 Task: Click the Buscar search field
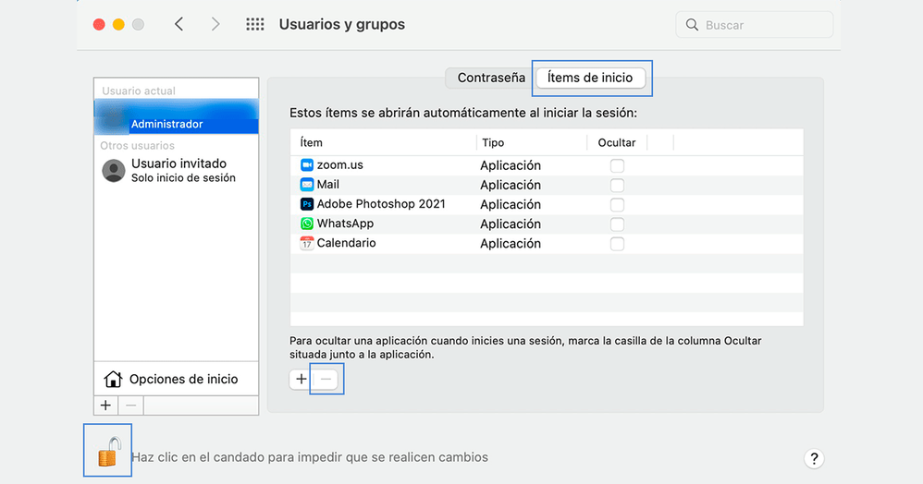coord(754,25)
